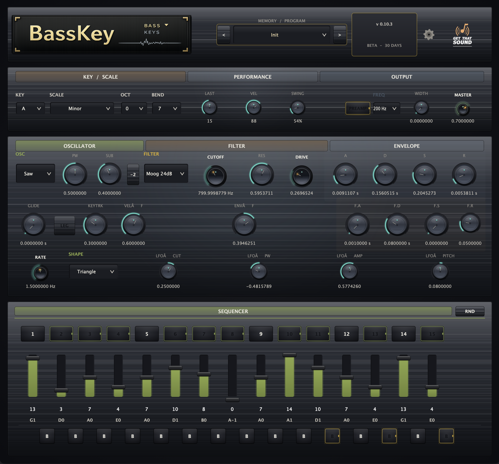Viewport: 499px width, 464px height.
Task: Go to the previous program preset
Action: pos(224,35)
